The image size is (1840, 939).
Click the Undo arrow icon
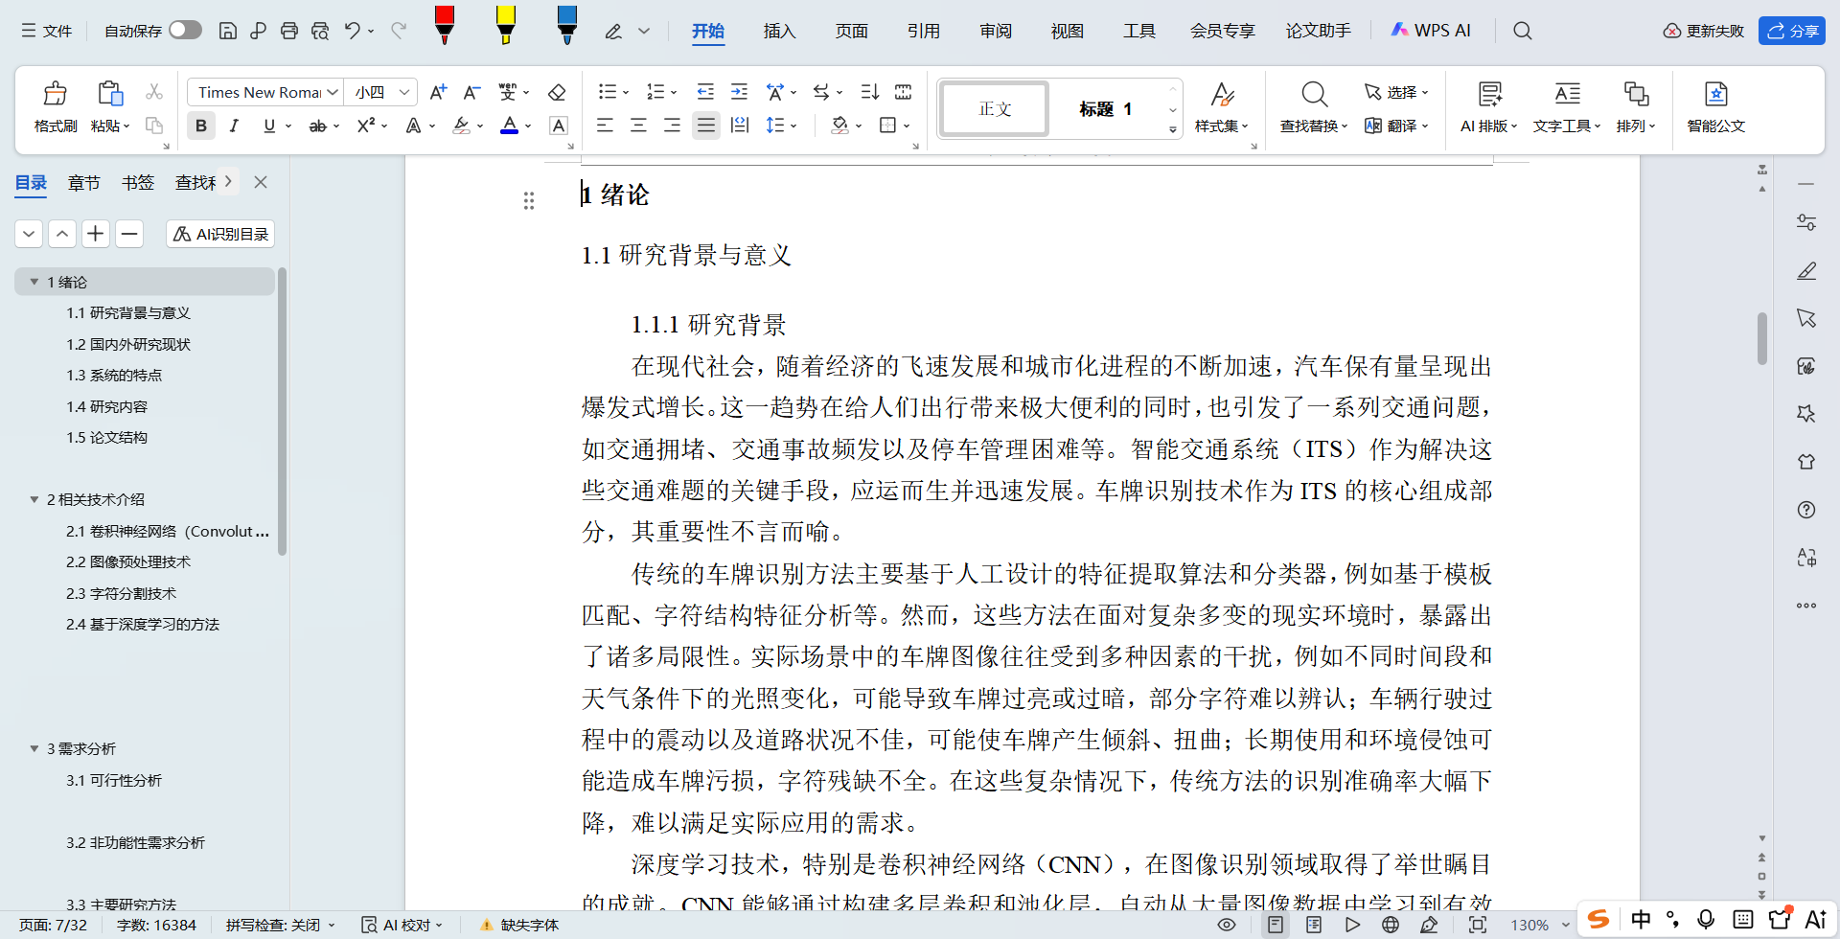tap(352, 31)
